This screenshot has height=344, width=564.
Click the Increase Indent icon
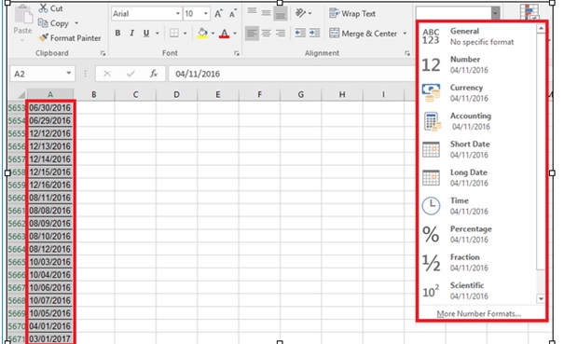[314, 34]
